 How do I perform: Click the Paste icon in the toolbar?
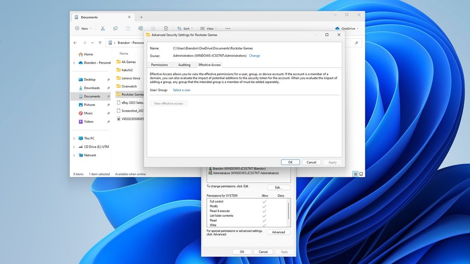pyautogui.click(x=128, y=28)
